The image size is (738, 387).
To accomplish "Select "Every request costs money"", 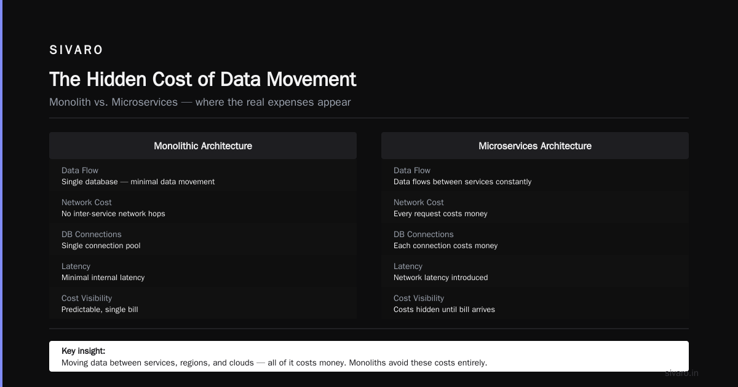I will 440,214.
